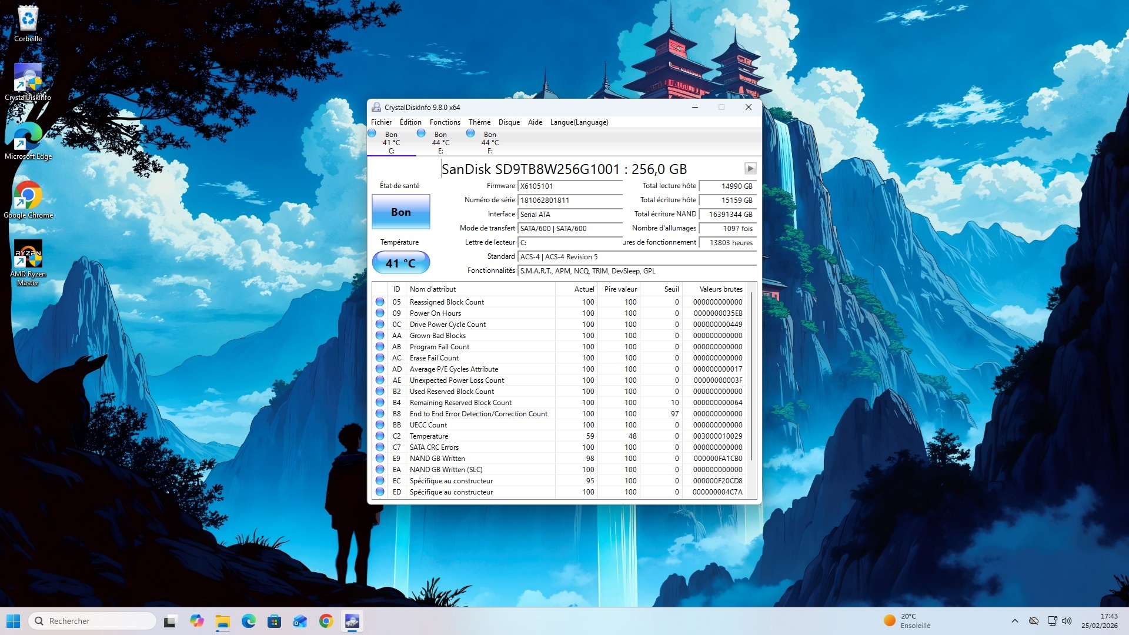Click the Numéro de série field
Screen dimensions: 1129x635
pyautogui.click(x=569, y=200)
